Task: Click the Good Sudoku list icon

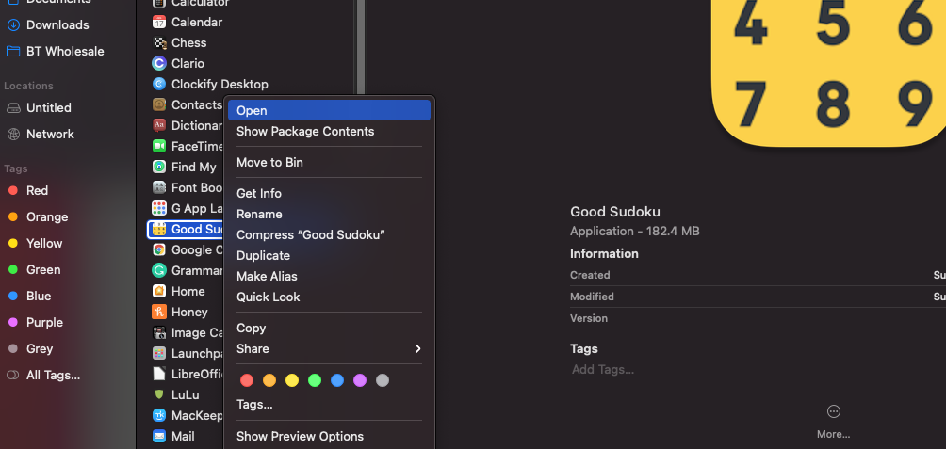Action: click(158, 229)
